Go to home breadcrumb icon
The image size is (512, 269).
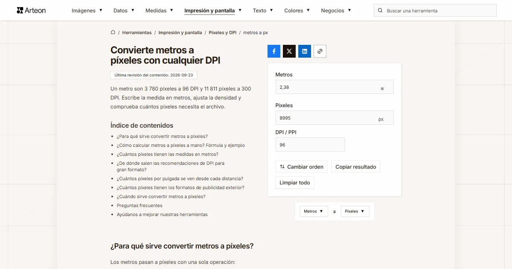(x=113, y=32)
